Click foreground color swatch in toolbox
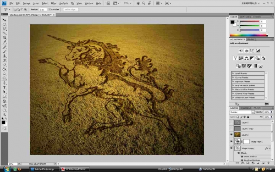Screen dimensions: 275x172 coord(3,122)
